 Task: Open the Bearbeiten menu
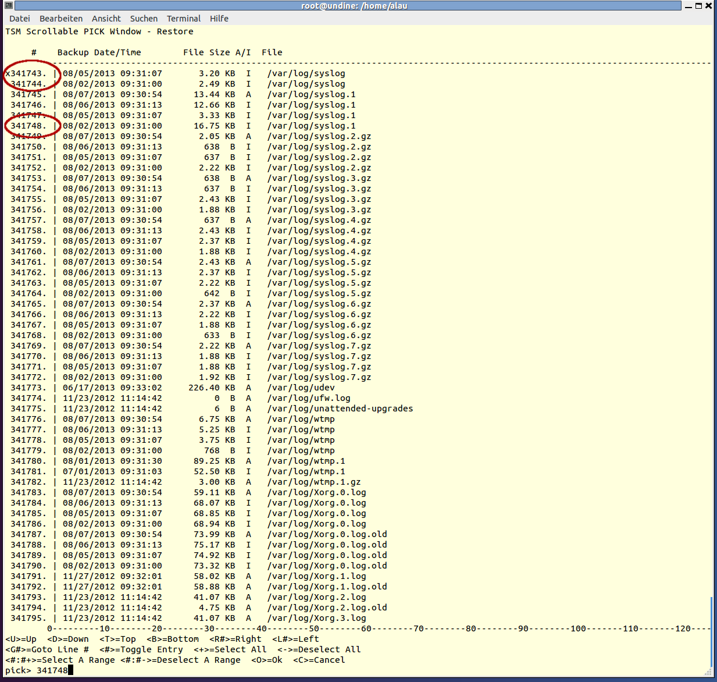61,19
